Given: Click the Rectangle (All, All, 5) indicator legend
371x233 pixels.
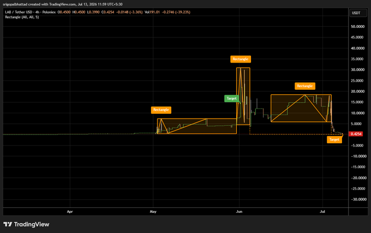Looking at the screenshot, I should click(22, 17).
